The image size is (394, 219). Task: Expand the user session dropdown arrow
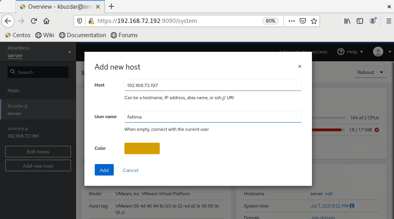click(390, 52)
